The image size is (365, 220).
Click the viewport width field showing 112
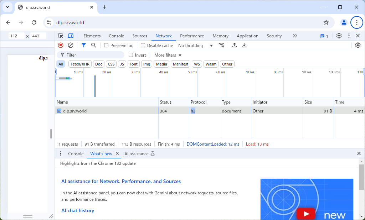(x=16, y=36)
